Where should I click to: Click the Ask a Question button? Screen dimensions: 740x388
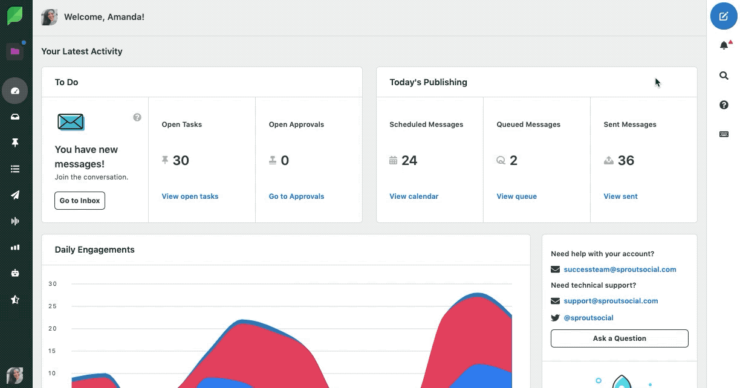coord(620,338)
